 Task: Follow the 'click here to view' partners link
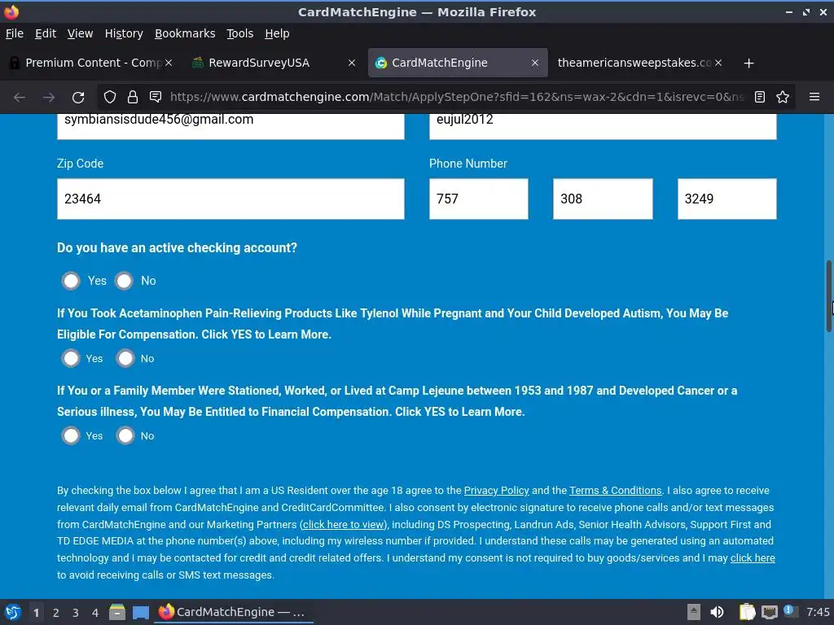344,525
